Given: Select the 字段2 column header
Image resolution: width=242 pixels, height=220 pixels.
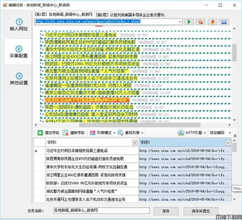Looking at the screenshot, I should point(92,142).
